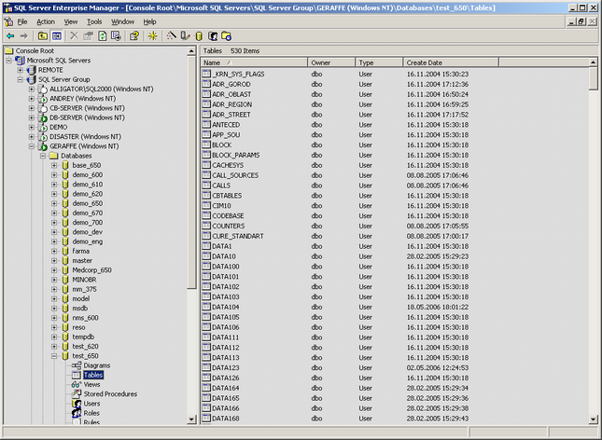Click the New yellow star toolbar icon

[152, 36]
